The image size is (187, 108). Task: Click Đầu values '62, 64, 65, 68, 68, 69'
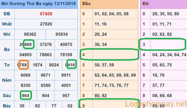tap(115, 75)
